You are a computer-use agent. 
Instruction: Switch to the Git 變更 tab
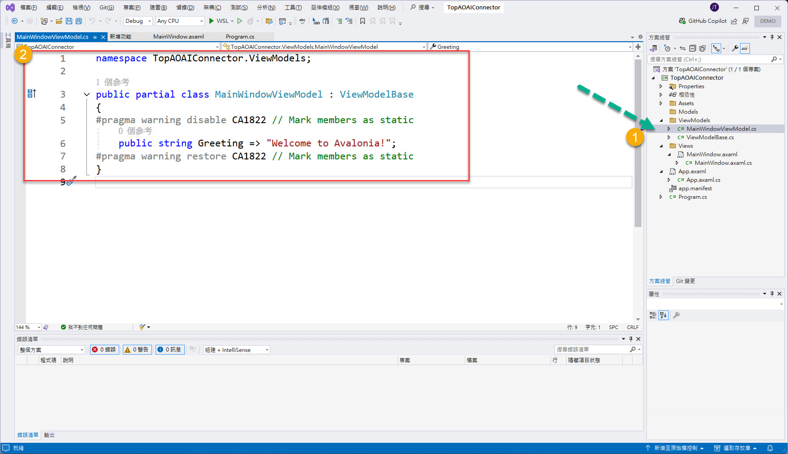[685, 281]
